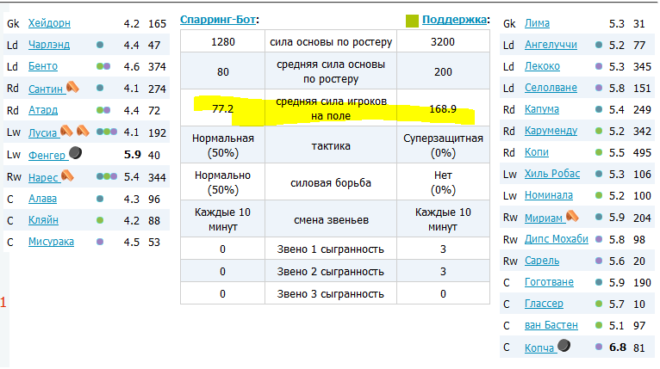
Task: Open player link Глассер
Action: tap(544, 304)
